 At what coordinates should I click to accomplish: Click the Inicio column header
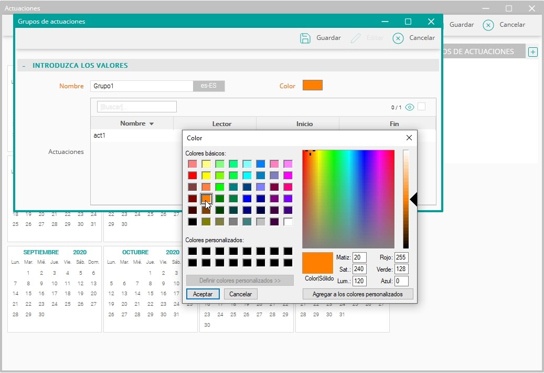(304, 123)
